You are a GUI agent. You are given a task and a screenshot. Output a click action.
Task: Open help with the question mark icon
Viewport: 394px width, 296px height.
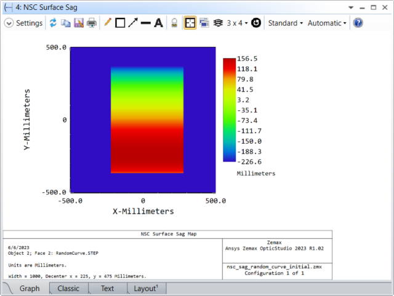click(358, 23)
